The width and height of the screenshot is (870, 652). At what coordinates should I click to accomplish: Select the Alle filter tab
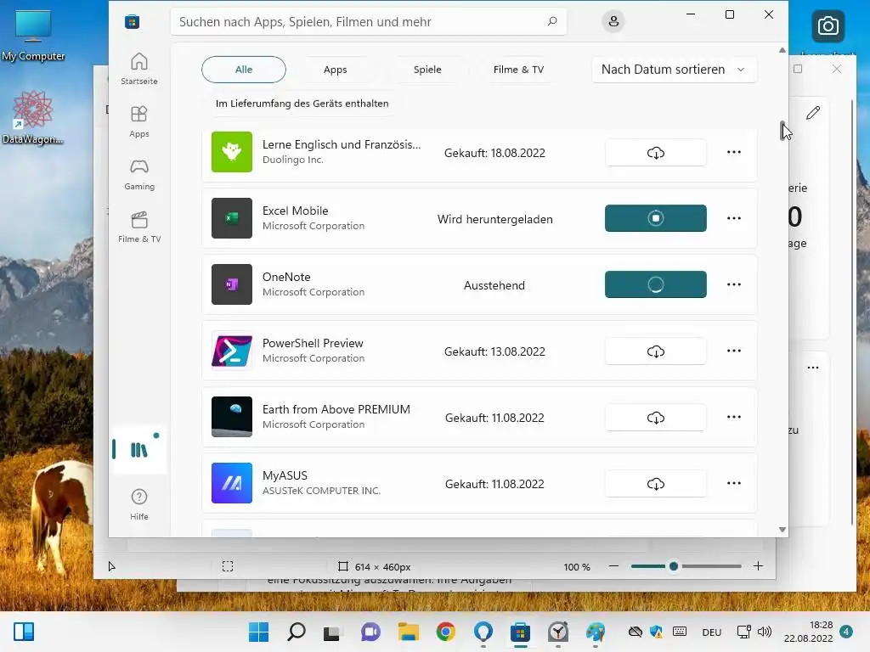point(244,70)
